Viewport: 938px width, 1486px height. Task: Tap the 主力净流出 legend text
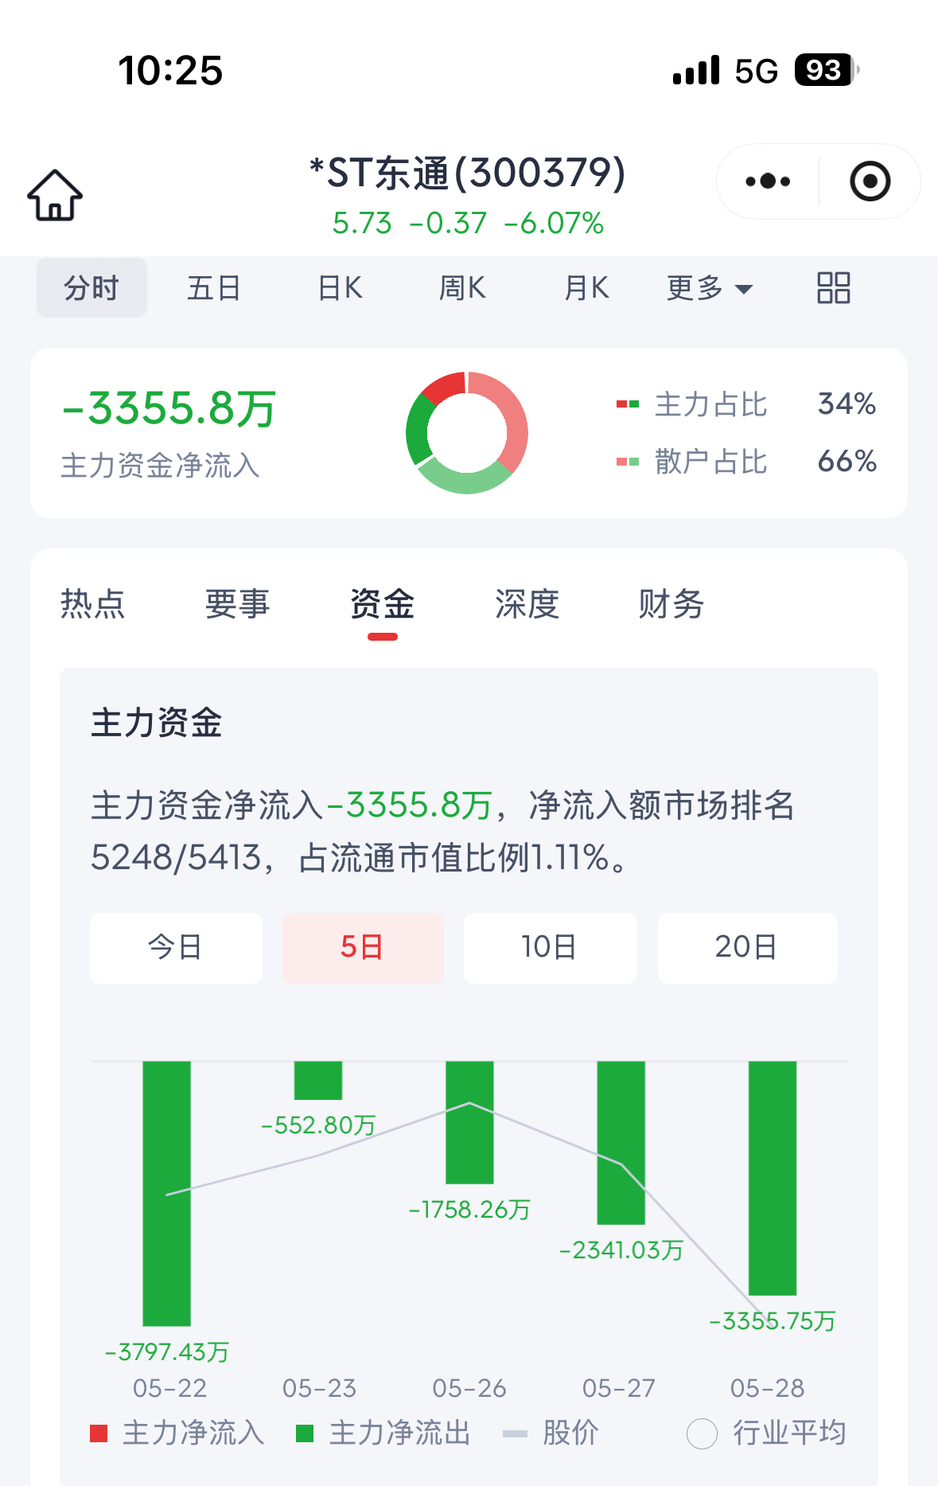[399, 1433]
